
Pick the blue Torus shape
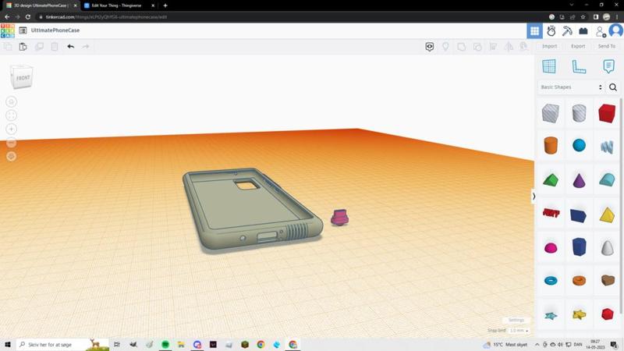point(551,281)
